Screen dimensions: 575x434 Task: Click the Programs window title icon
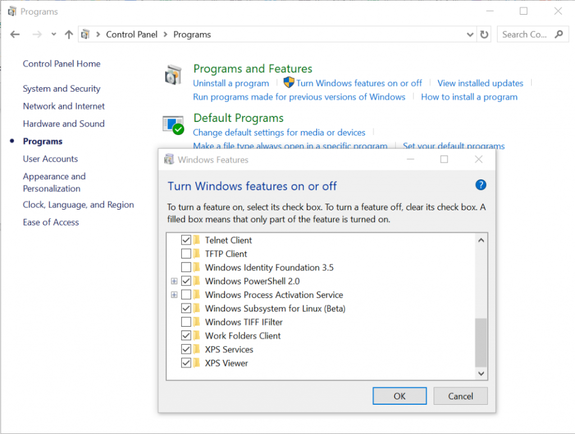[x=12, y=11]
